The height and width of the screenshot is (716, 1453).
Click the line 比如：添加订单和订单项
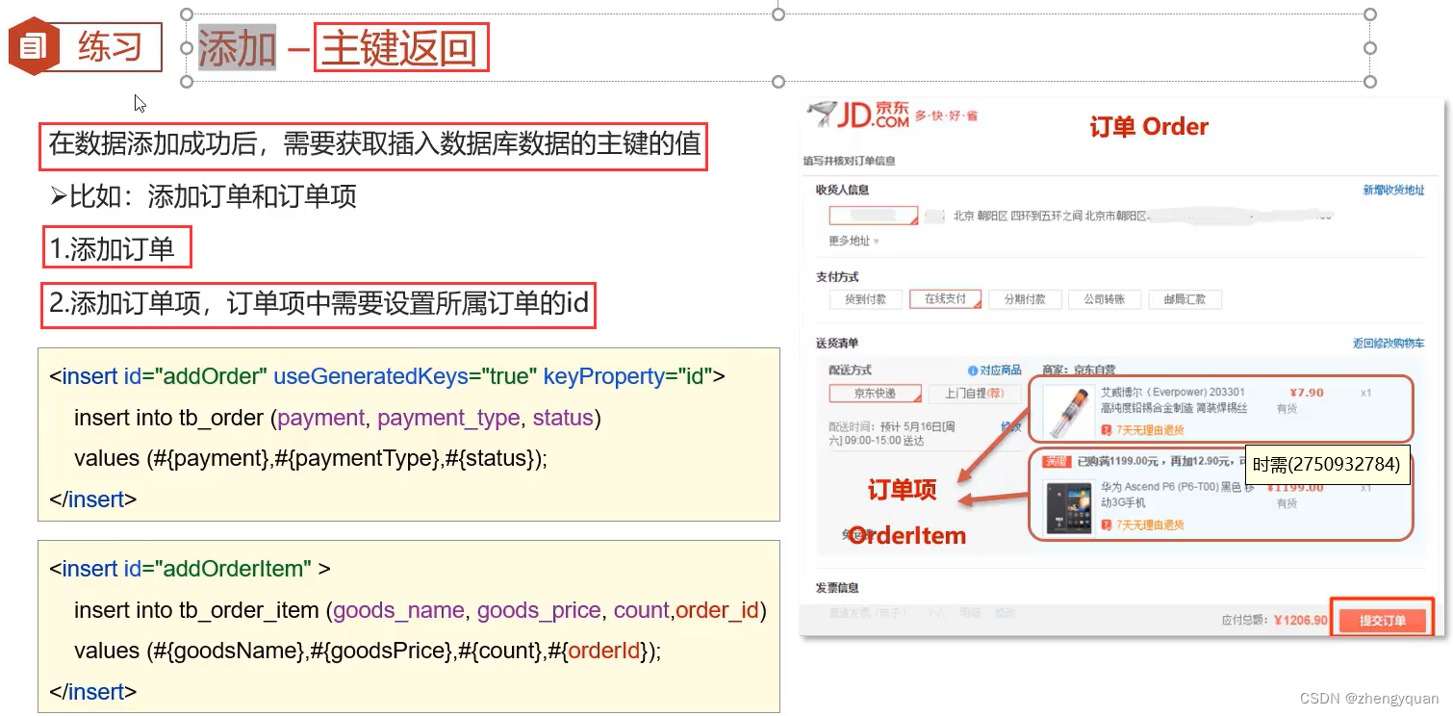tap(203, 197)
